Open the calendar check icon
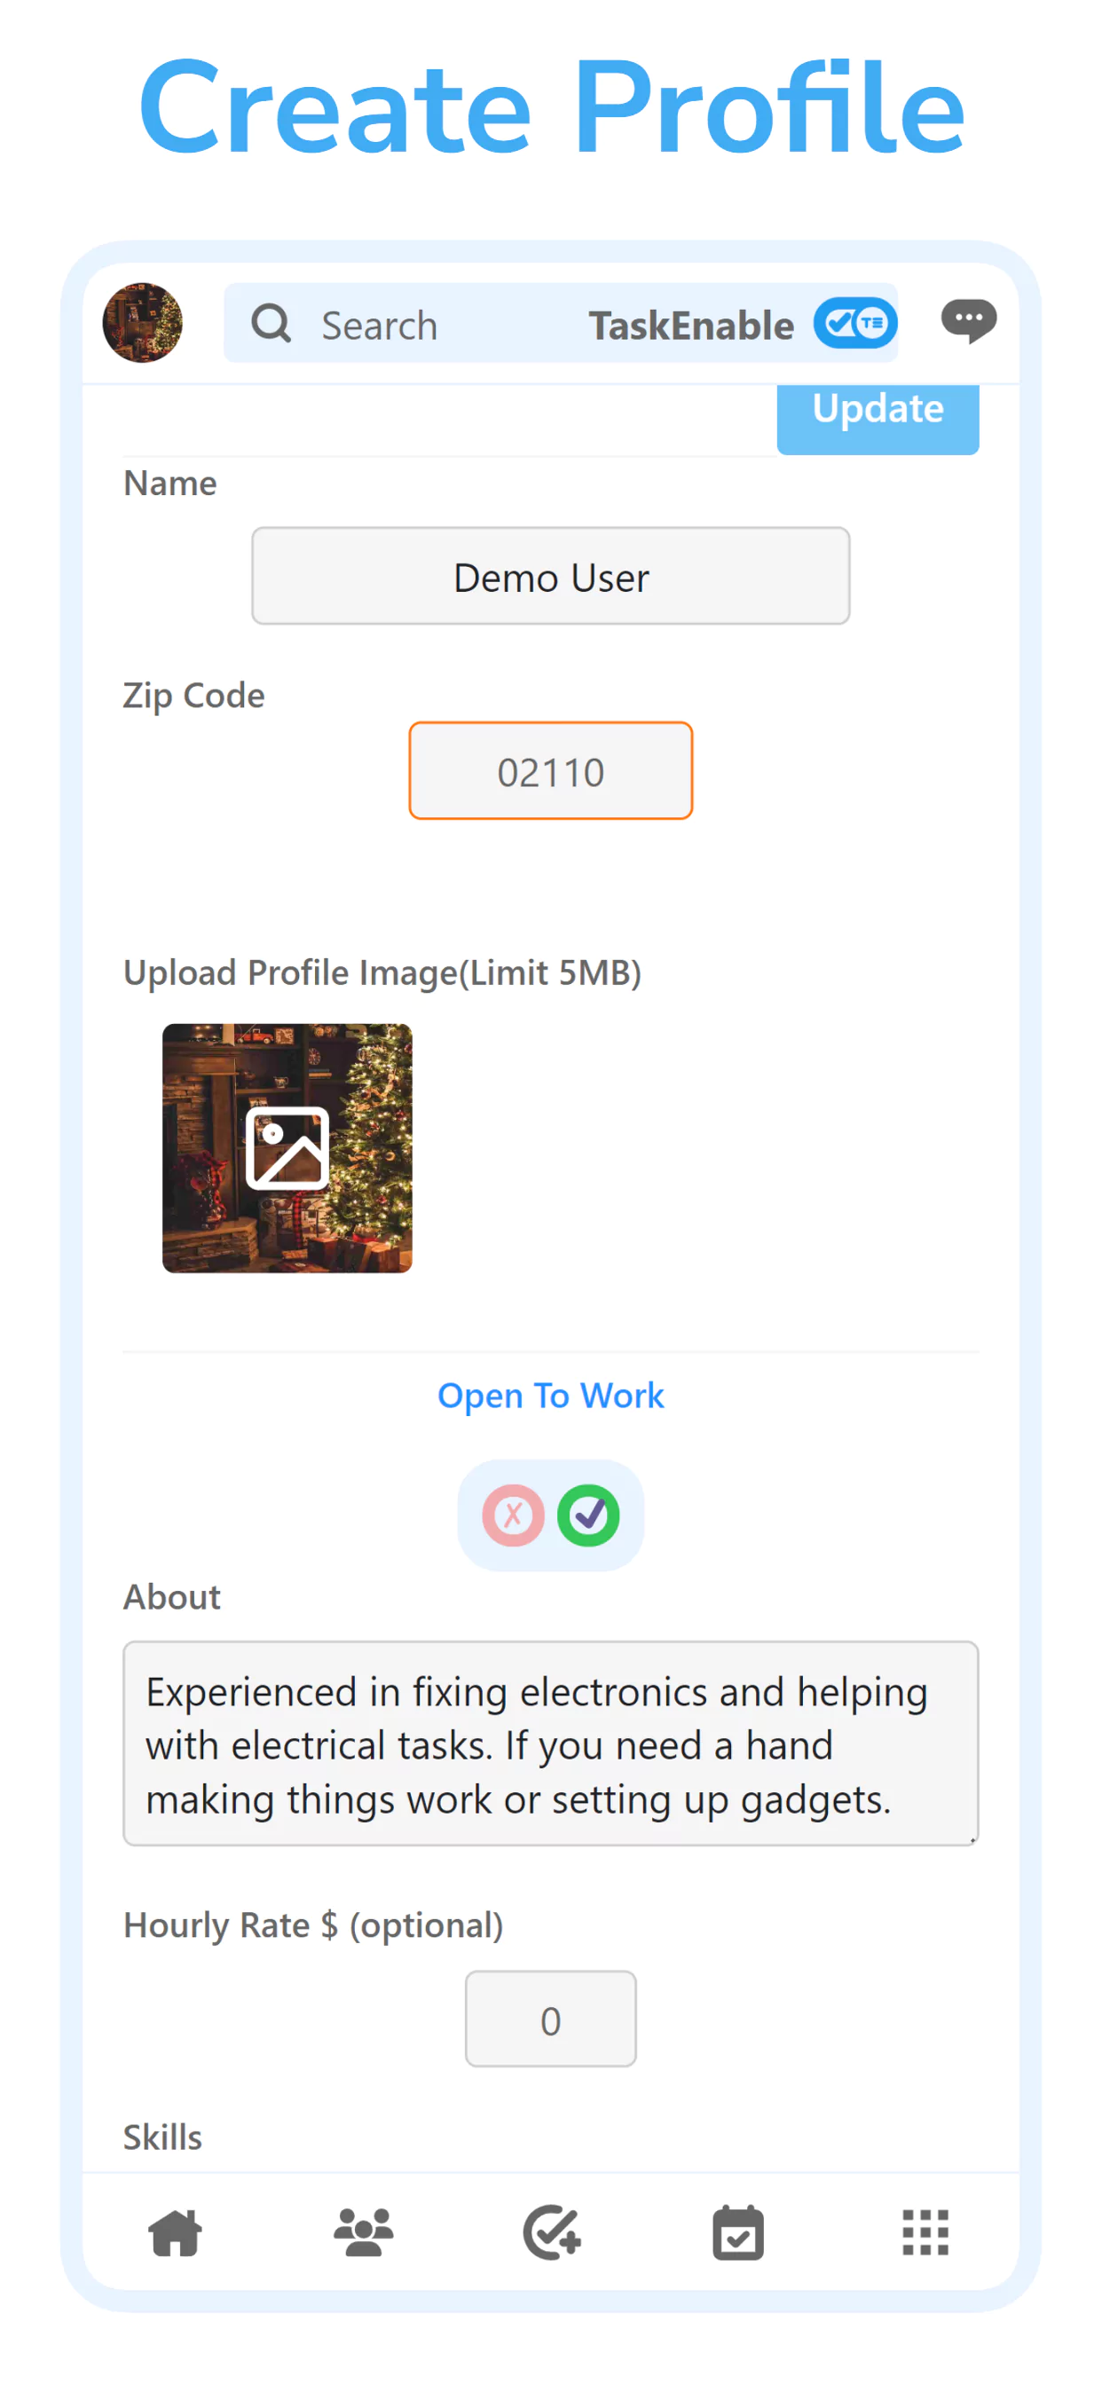This screenshot has width=1102, height=2385. 738,2232
